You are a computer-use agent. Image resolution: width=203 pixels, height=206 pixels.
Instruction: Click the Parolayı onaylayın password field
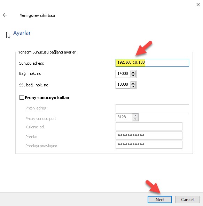149,144
